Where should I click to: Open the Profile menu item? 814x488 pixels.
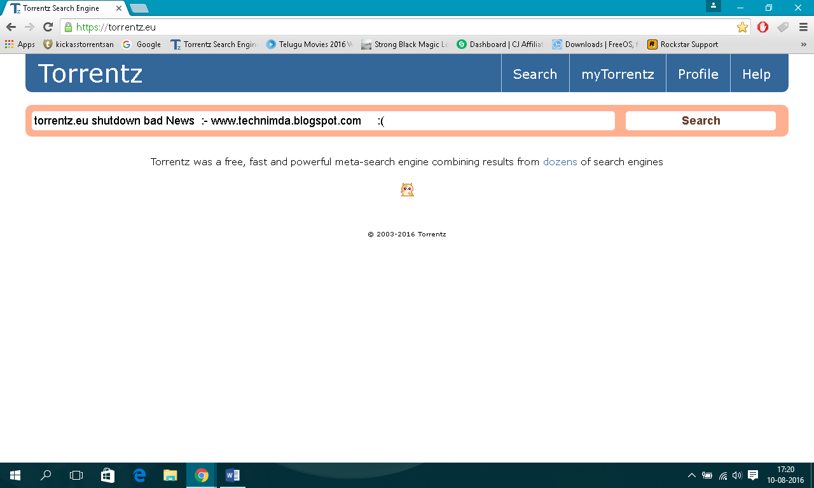[x=698, y=74]
